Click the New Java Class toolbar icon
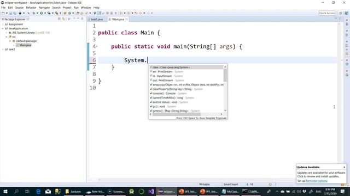Image resolution: width=350 pixels, height=196 pixels. [69, 13]
